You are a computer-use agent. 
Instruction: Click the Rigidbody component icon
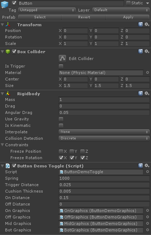coord(8,94)
